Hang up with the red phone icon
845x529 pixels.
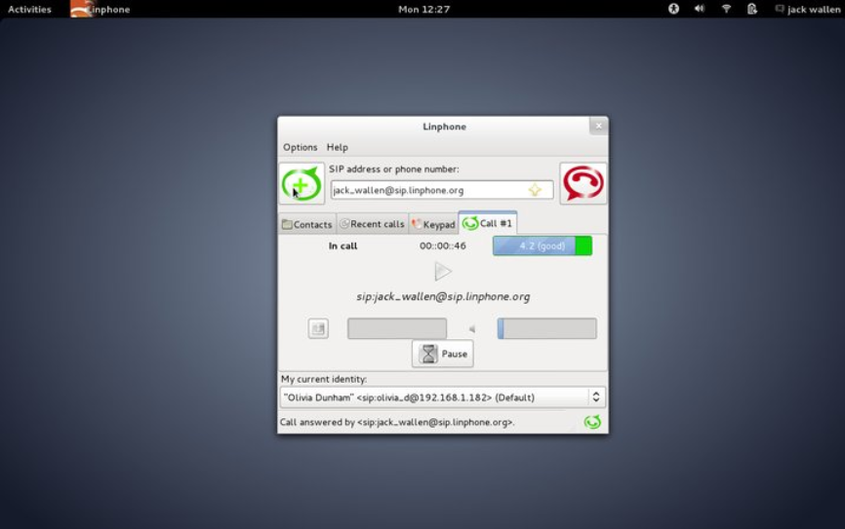click(x=583, y=183)
